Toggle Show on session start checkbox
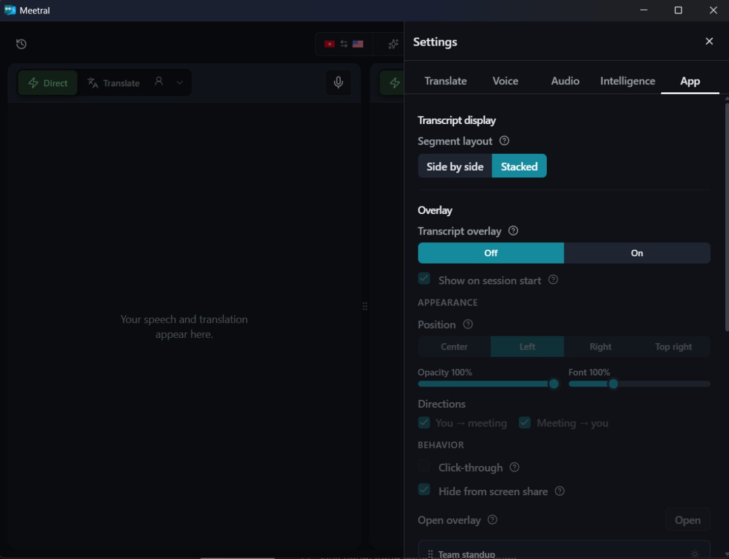Image resolution: width=729 pixels, height=559 pixels. pyautogui.click(x=424, y=279)
